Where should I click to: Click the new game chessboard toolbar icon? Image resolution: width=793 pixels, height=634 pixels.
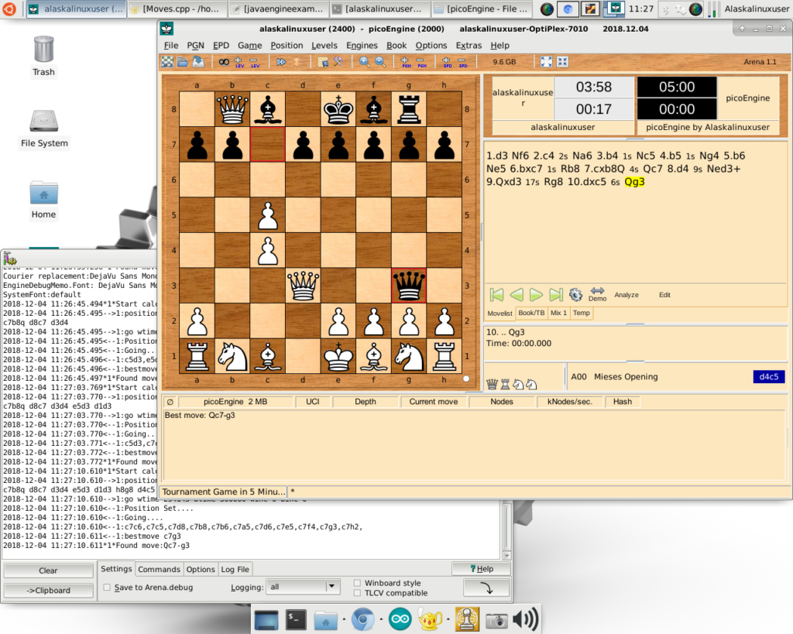[x=167, y=61]
